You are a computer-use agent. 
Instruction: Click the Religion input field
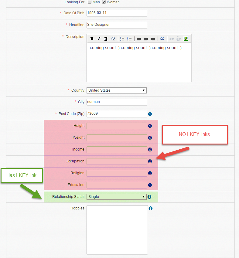point(117,173)
